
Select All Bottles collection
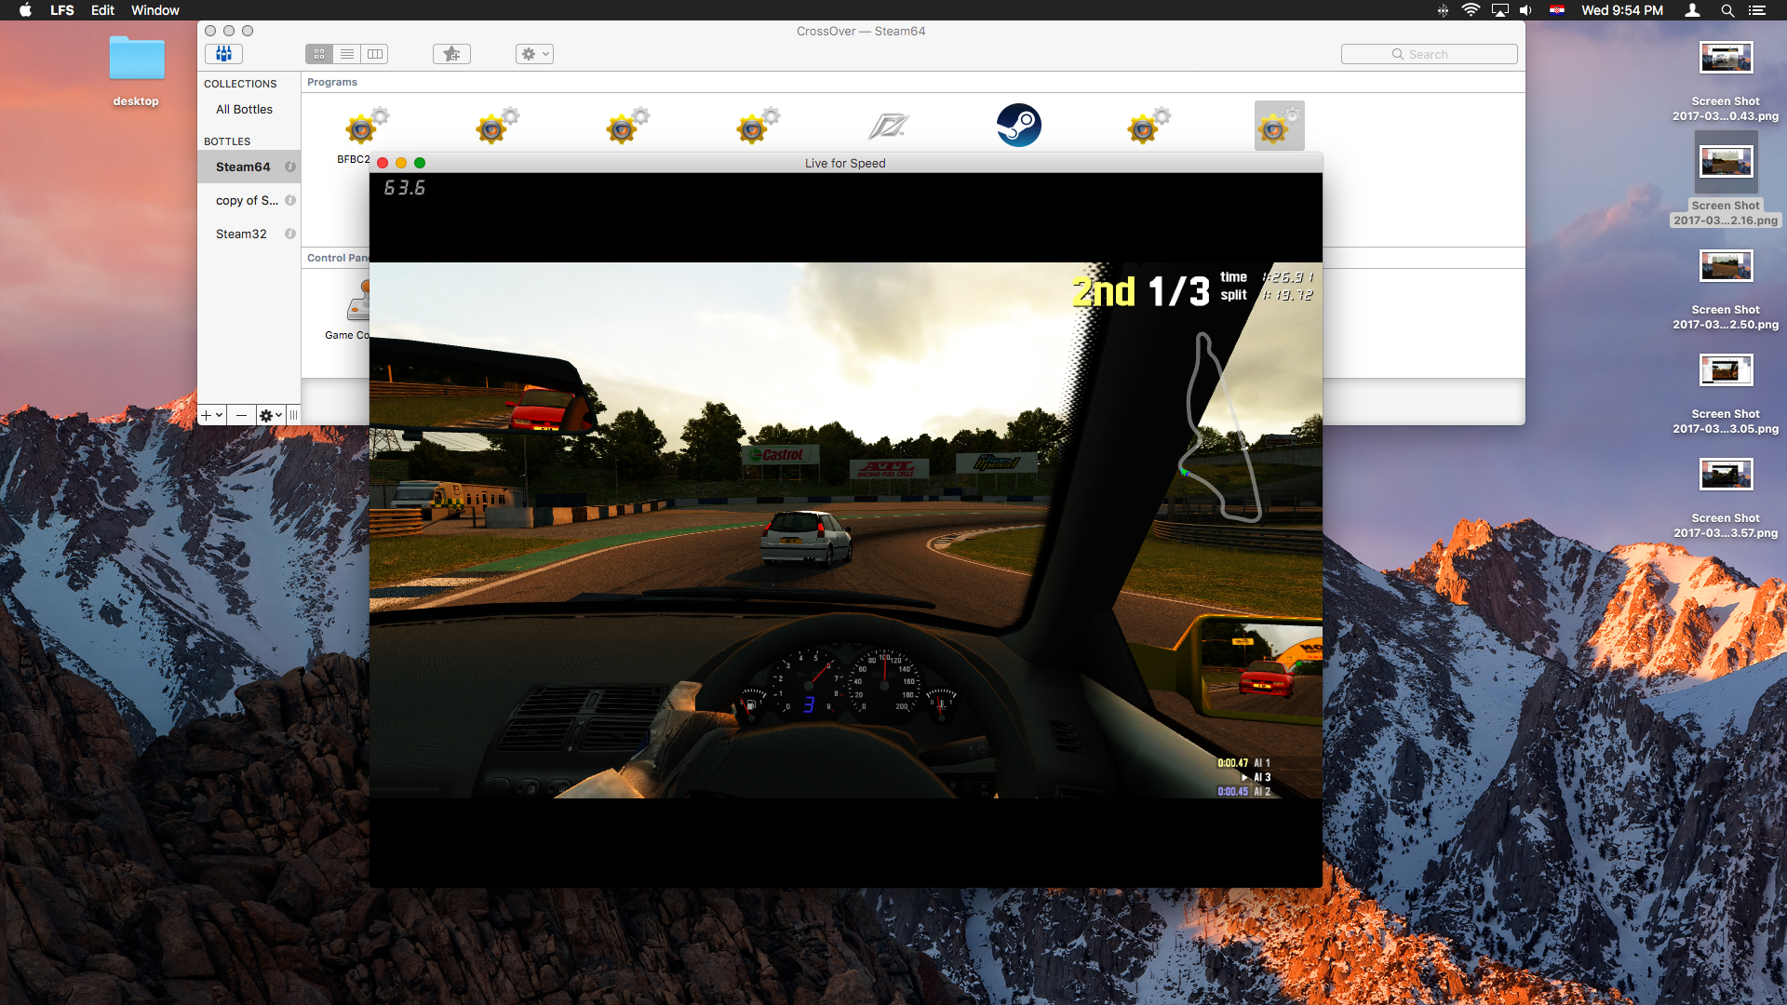(244, 109)
